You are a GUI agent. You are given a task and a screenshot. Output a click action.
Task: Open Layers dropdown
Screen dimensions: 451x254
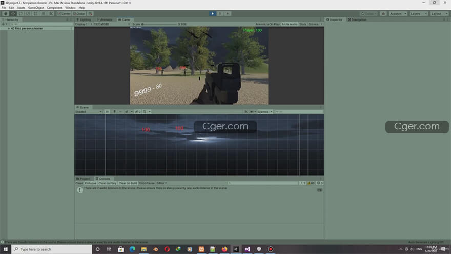click(x=419, y=13)
